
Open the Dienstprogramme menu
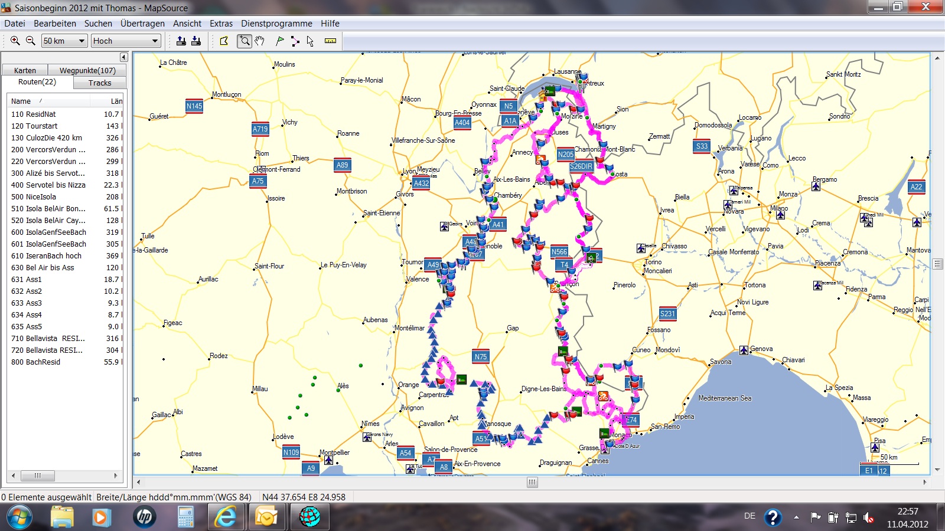point(276,24)
